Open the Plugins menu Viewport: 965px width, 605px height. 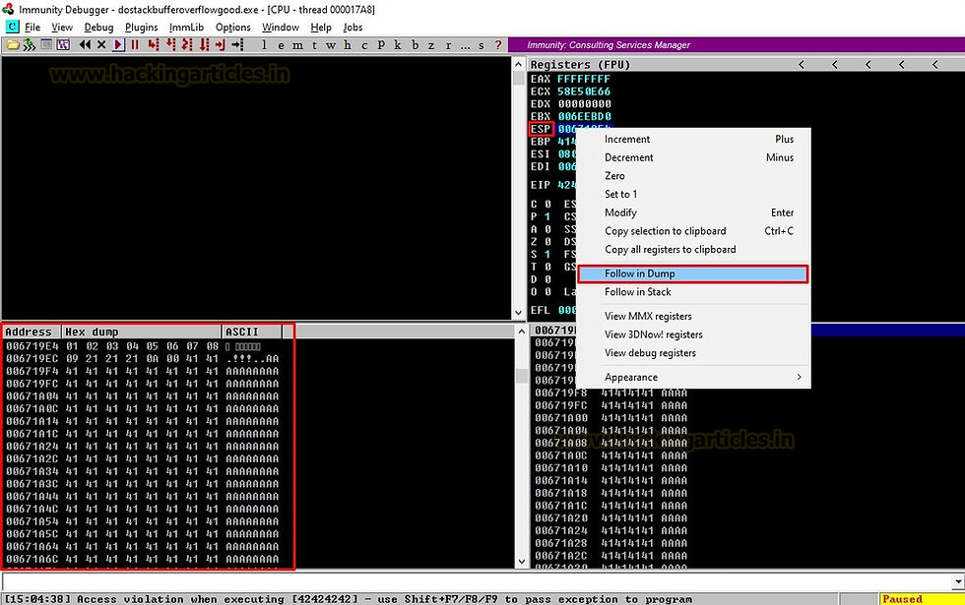pyautogui.click(x=142, y=28)
